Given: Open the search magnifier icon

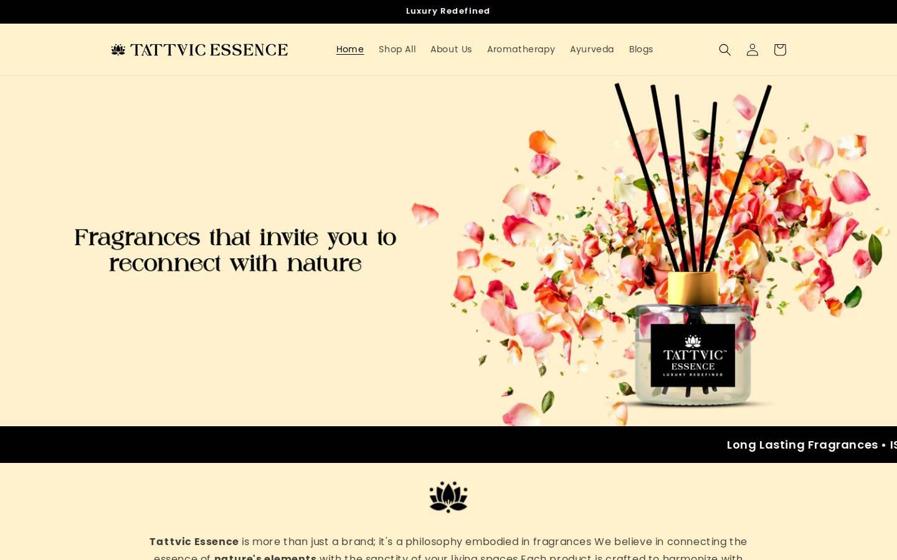Looking at the screenshot, I should pos(724,50).
